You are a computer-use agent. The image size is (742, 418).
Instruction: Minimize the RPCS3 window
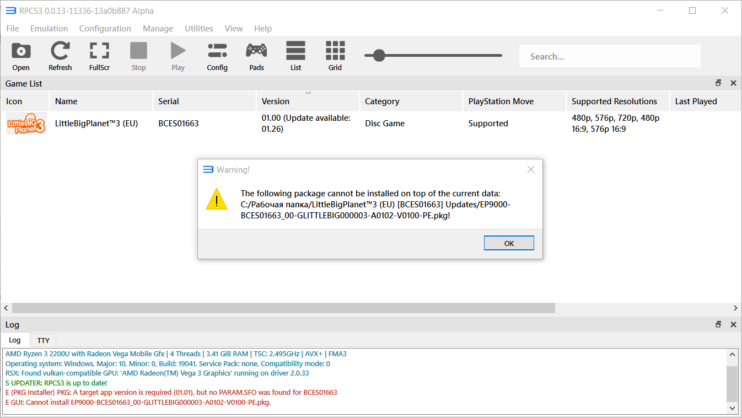pos(659,11)
